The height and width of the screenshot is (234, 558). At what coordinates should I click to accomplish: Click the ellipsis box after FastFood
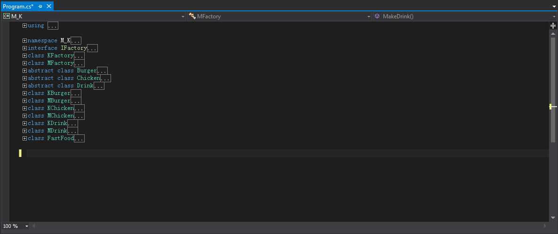point(79,138)
